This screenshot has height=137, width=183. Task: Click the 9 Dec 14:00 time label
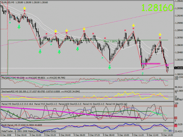[167, 135]
